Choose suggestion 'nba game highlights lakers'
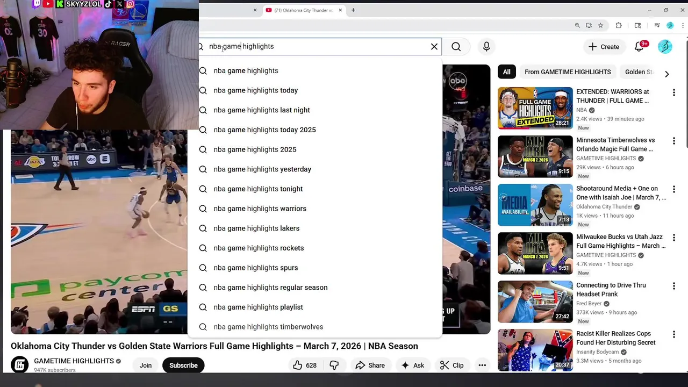Viewport: 688px width, 387px height. (315, 228)
